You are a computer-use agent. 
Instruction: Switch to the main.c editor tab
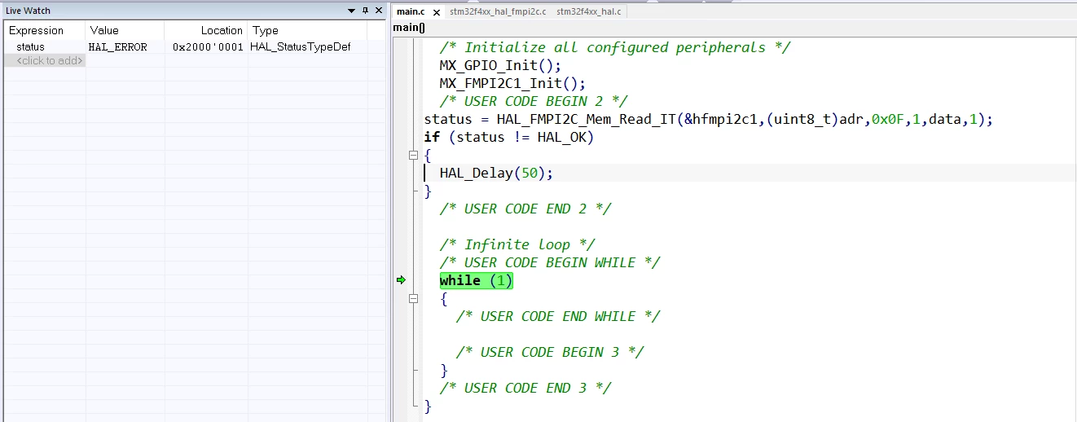(x=411, y=12)
